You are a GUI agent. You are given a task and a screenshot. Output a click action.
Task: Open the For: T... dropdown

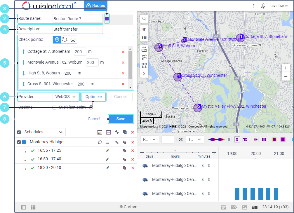click(195, 139)
